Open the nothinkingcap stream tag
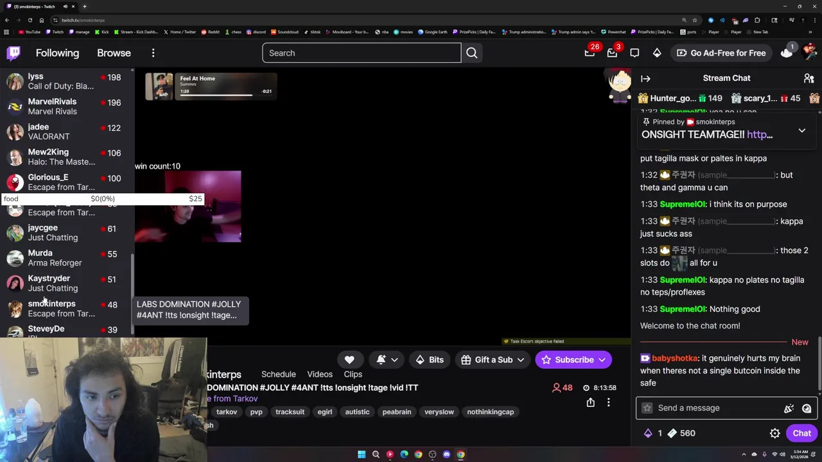This screenshot has width=822, height=462. pos(490,411)
